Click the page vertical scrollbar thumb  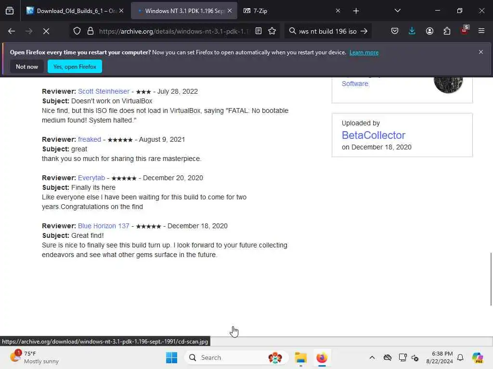click(491, 279)
